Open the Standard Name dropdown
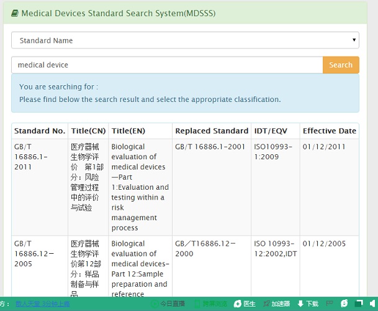 click(185, 40)
